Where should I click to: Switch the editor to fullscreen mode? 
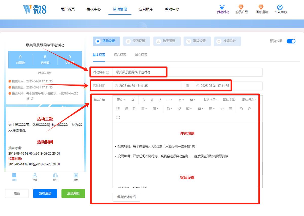coord(118,117)
